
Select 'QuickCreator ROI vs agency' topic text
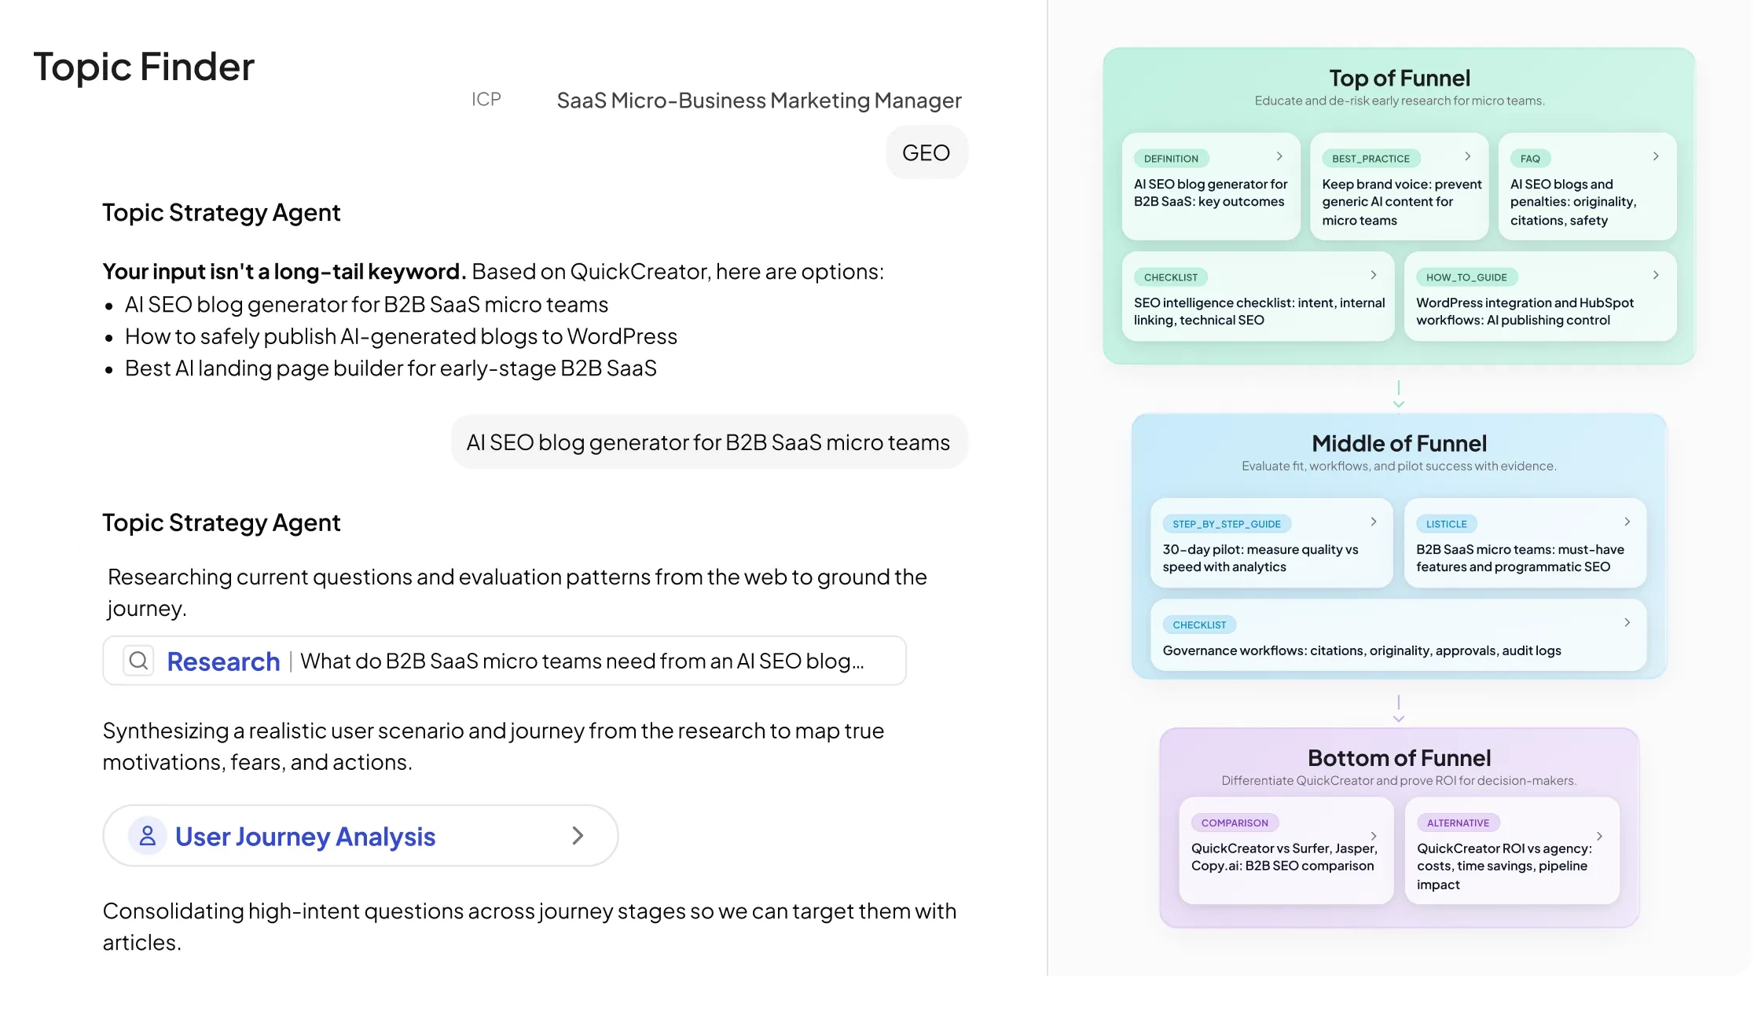1504,866
